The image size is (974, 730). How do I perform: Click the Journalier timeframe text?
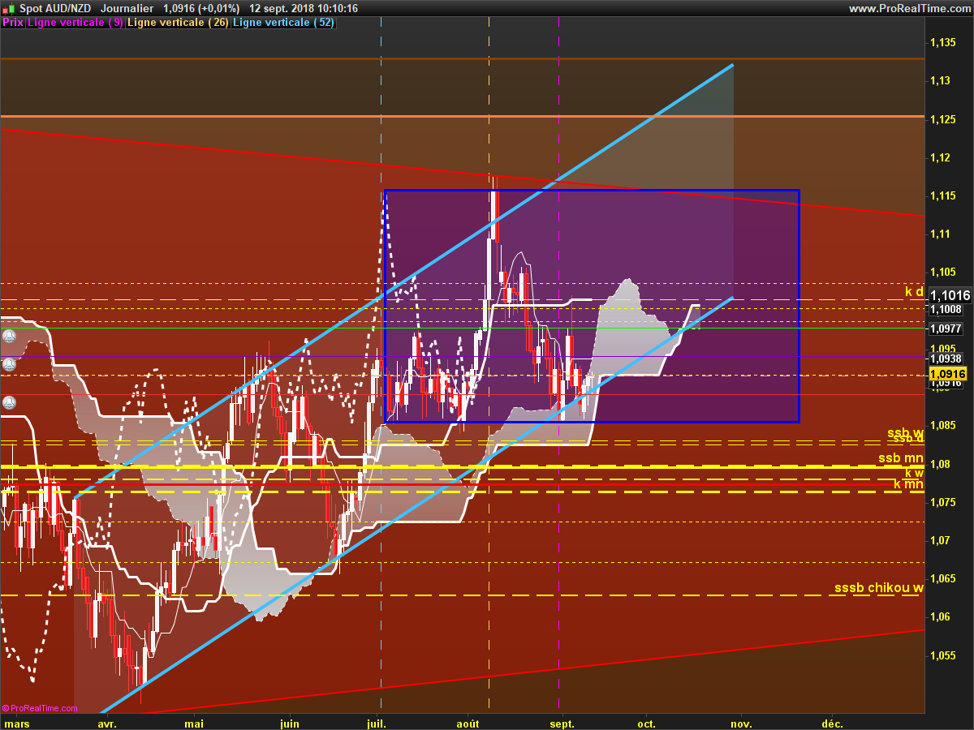127,8
